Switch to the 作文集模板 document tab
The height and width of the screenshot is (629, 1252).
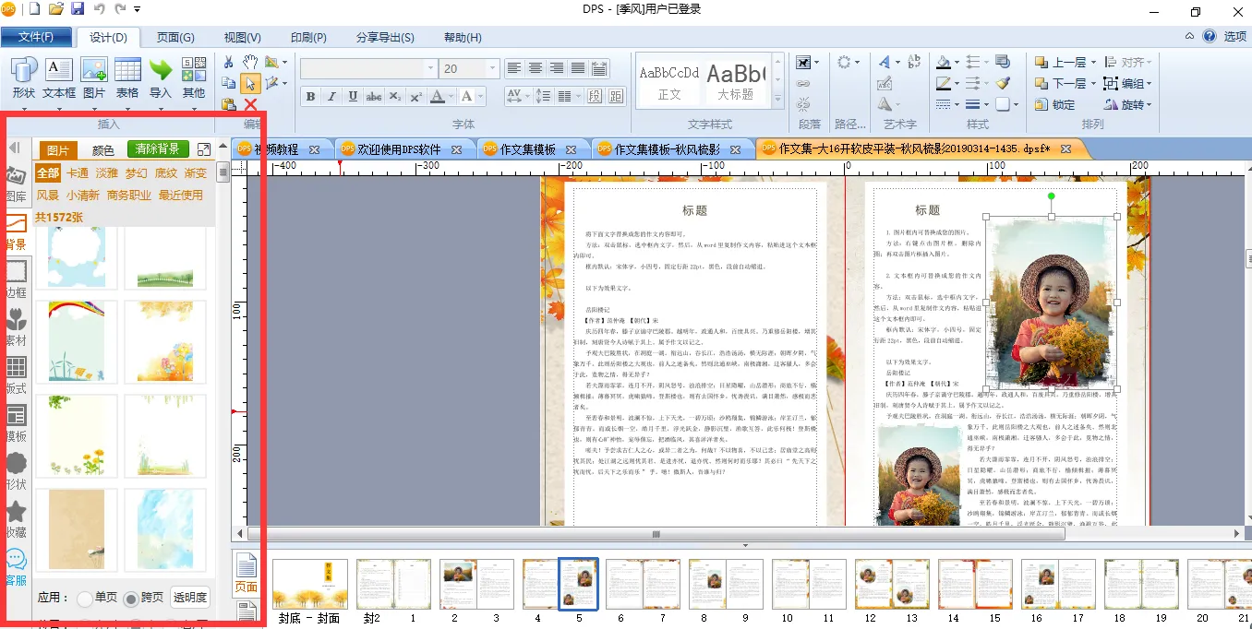click(x=528, y=149)
